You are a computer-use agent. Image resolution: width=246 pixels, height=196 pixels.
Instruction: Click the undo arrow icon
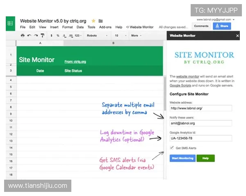point(29,36)
